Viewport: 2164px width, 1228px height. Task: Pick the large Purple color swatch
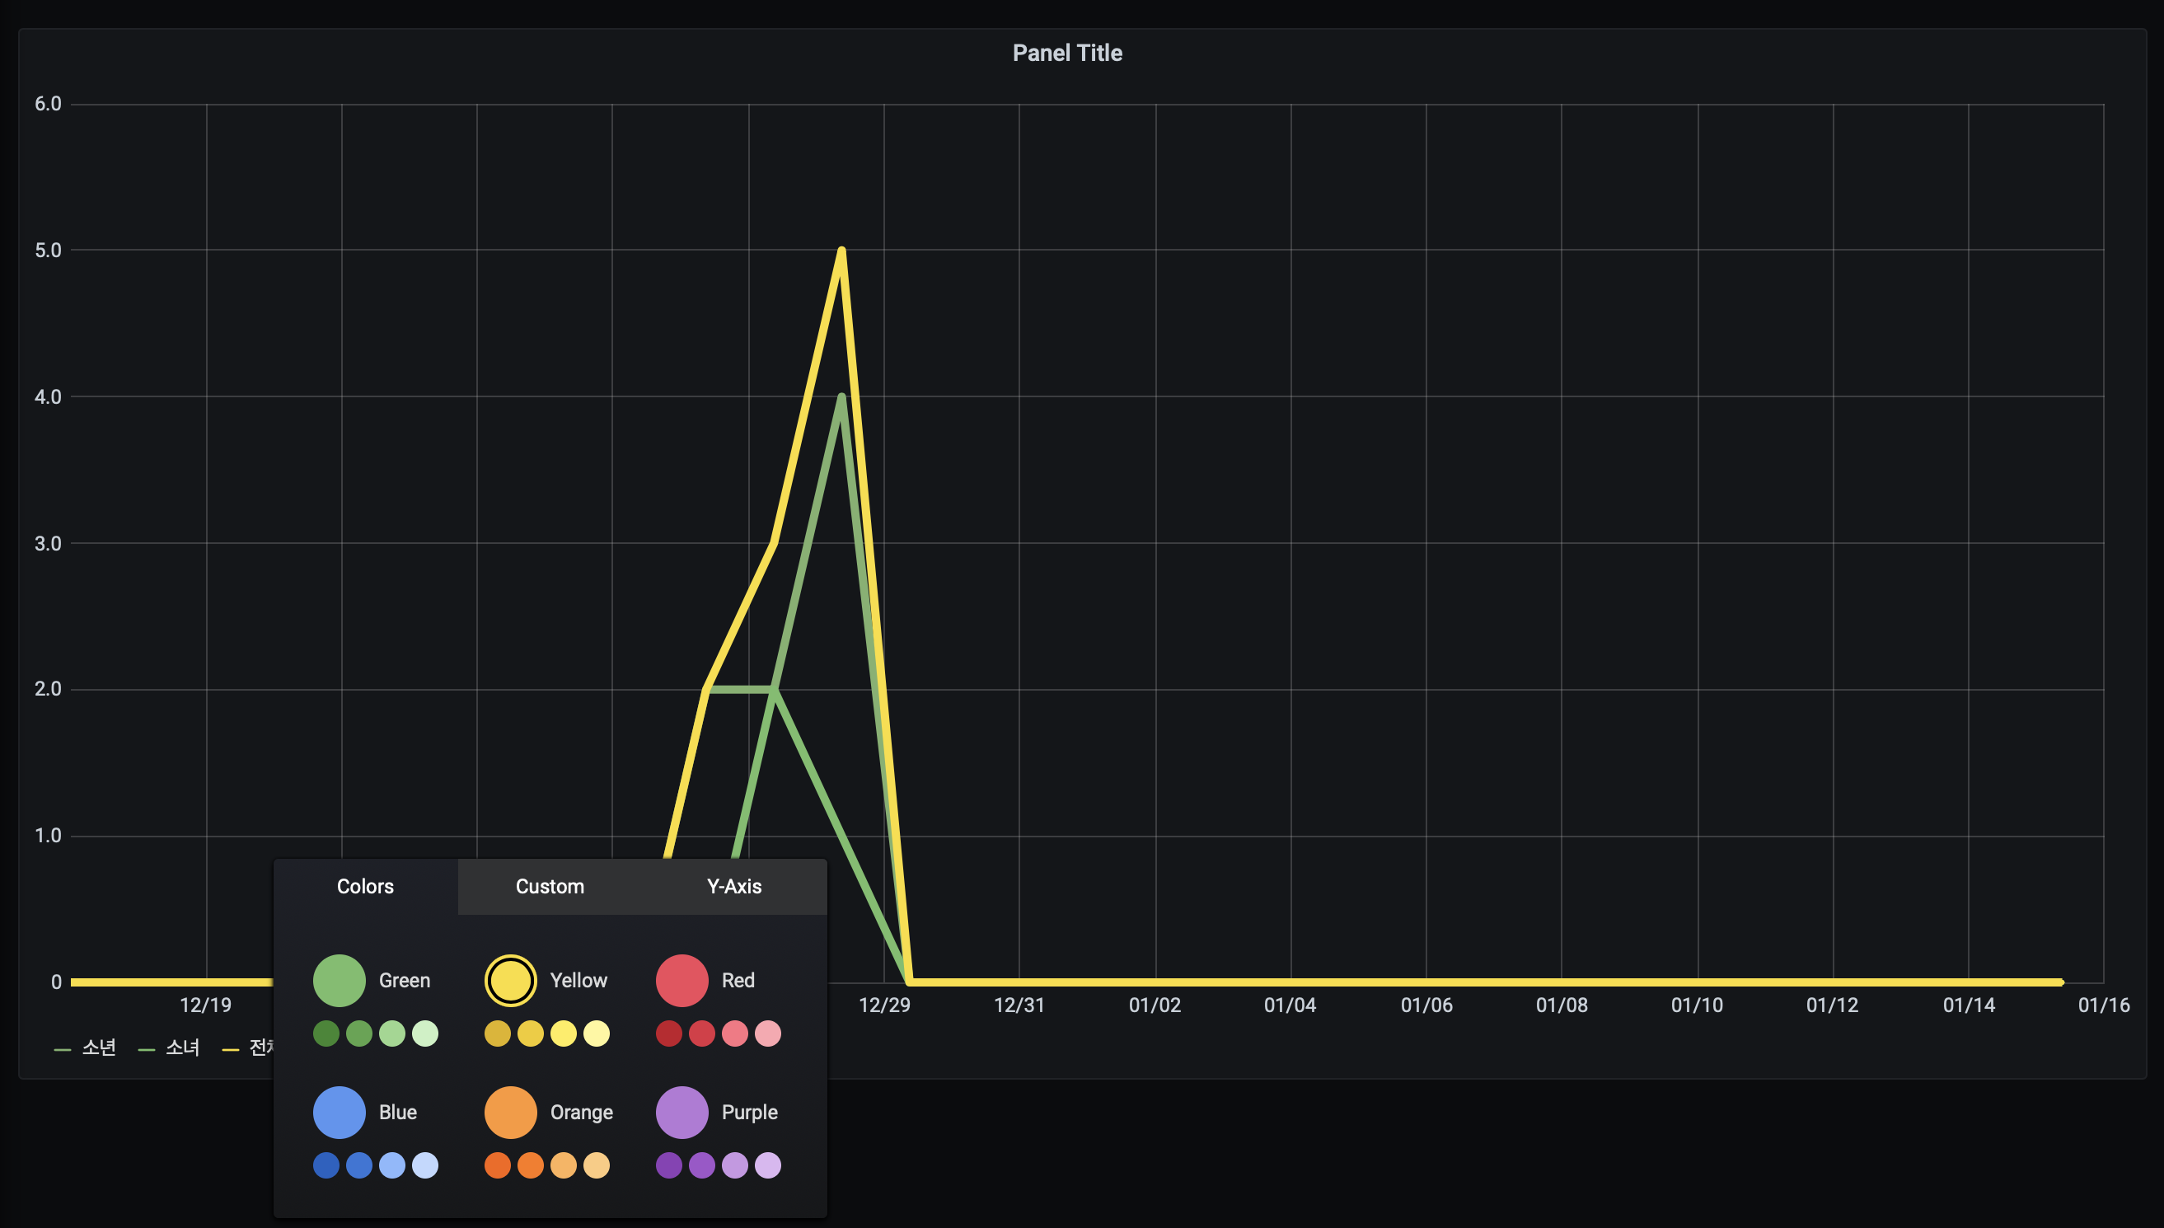point(682,1112)
